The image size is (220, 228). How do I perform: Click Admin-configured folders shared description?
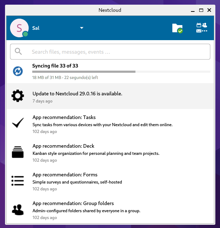86,211
